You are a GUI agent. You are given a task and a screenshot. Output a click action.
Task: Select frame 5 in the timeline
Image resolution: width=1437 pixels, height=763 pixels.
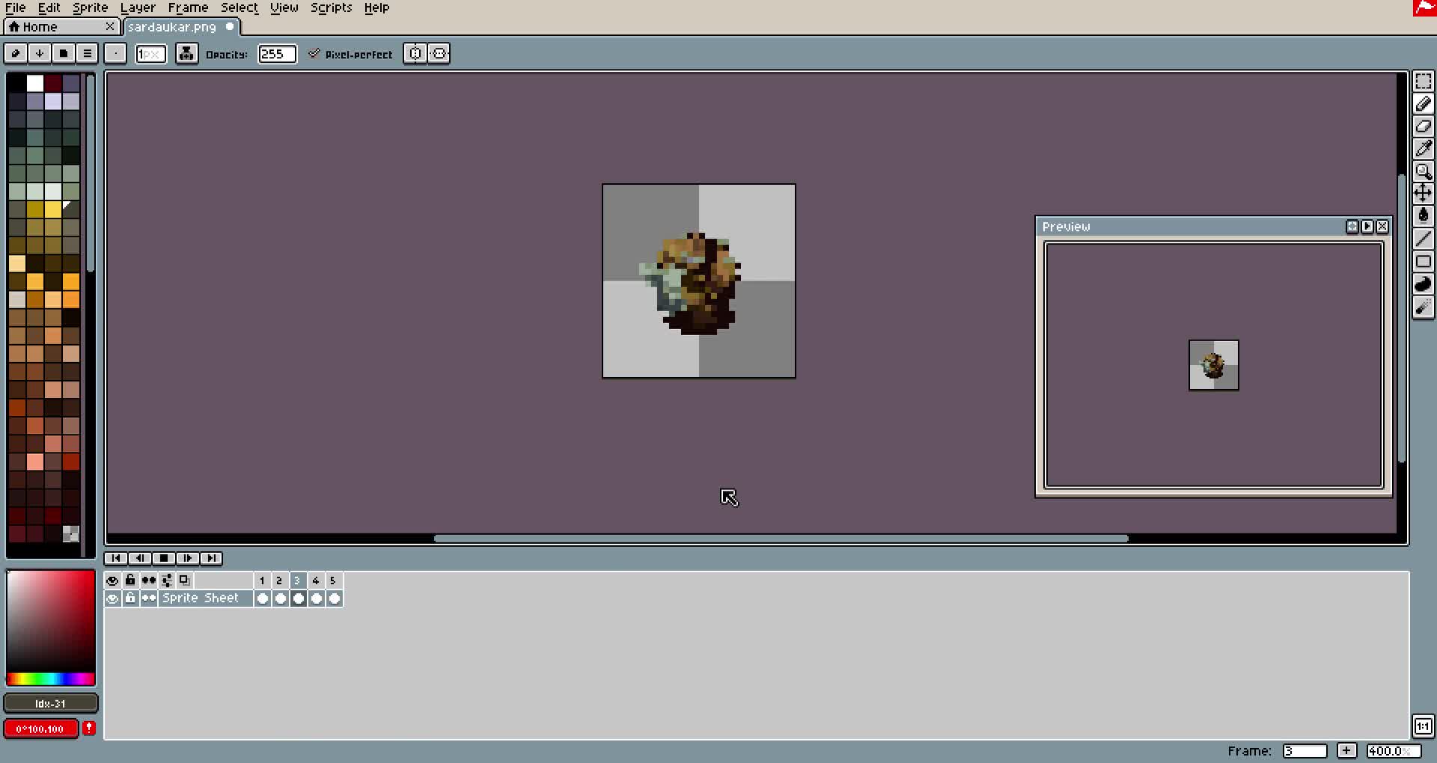coord(333,580)
